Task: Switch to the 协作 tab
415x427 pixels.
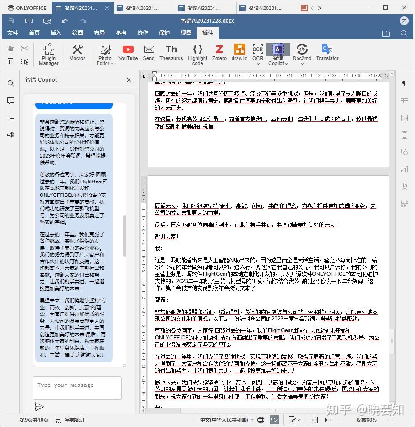Action: 143,33
